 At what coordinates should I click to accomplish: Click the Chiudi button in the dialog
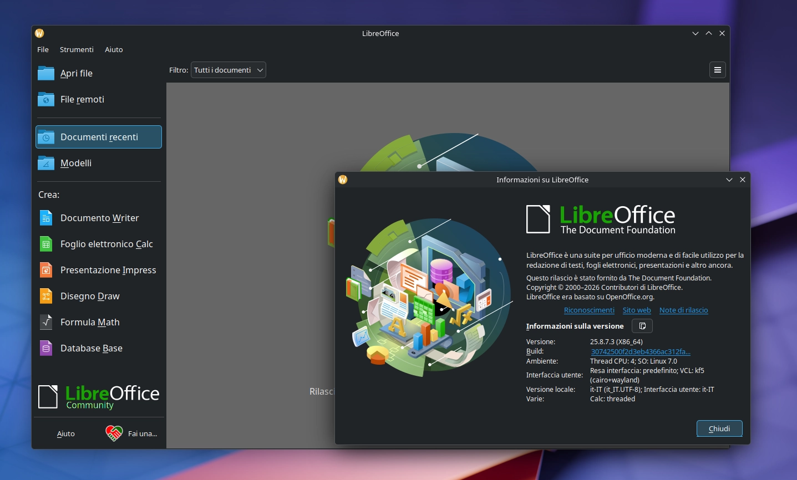click(719, 428)
